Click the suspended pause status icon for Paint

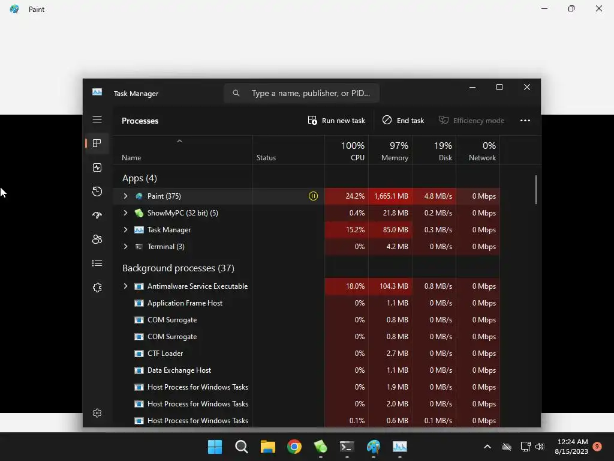click(x=313, y=196)
